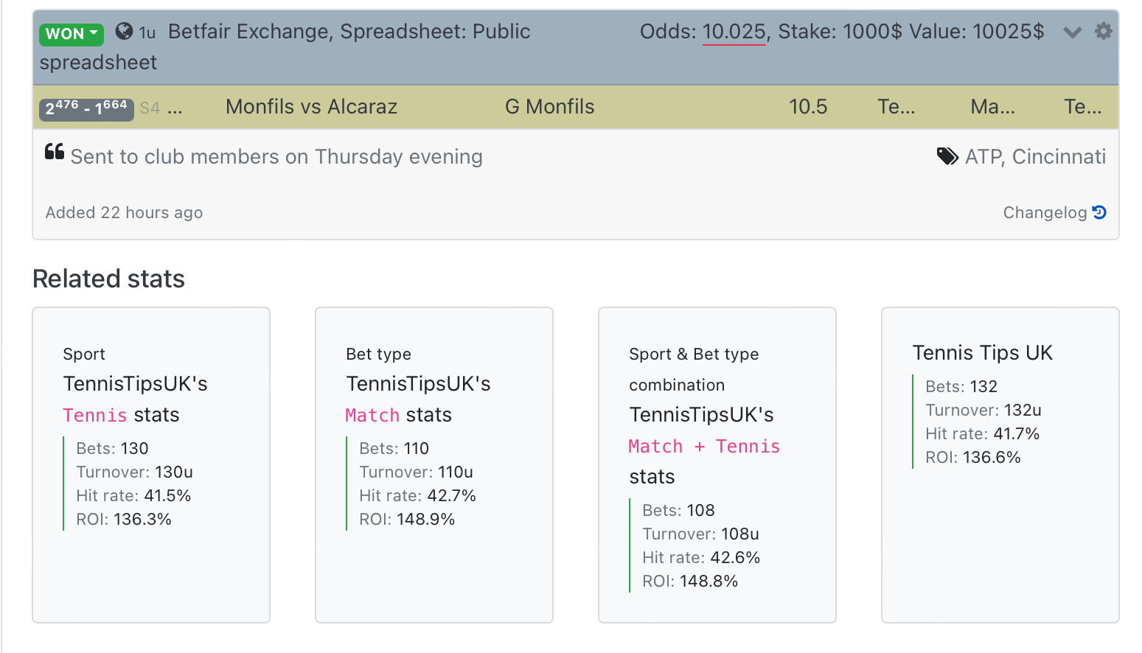Image resolution: width=1142 pixels, height=653 pixels.
Task: Click the 1u stake units label
Action: (x=147, y=33)
